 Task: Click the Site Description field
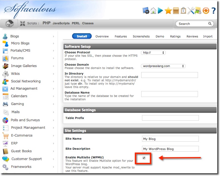point(170,149)
